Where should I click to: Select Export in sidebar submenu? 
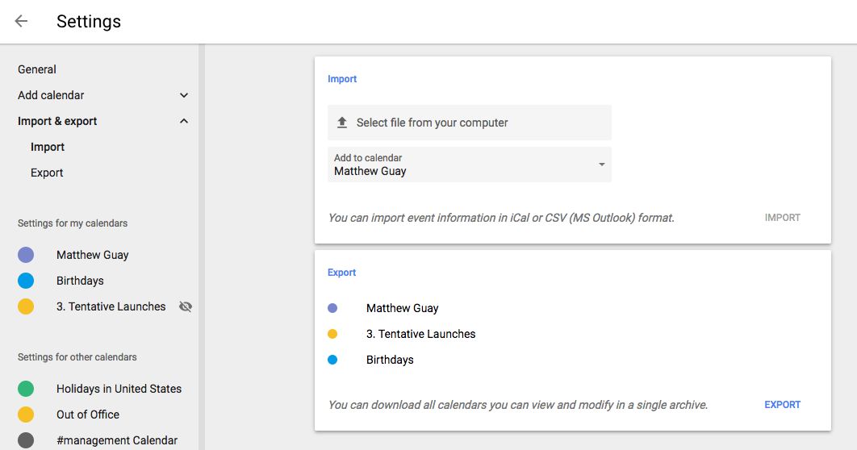click(47, 173)
